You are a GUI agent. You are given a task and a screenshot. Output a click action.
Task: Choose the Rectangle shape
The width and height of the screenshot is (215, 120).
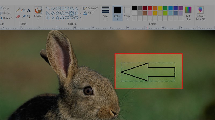pyautogui.click(x=62, y=9)
